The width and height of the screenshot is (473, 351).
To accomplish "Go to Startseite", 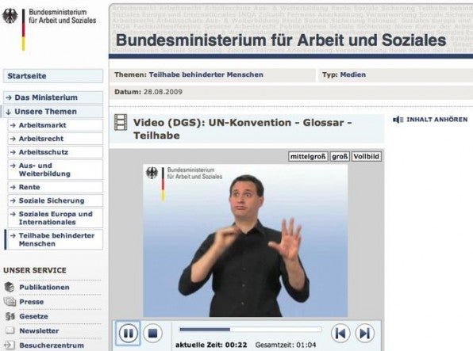I will [x=53, y=76].
